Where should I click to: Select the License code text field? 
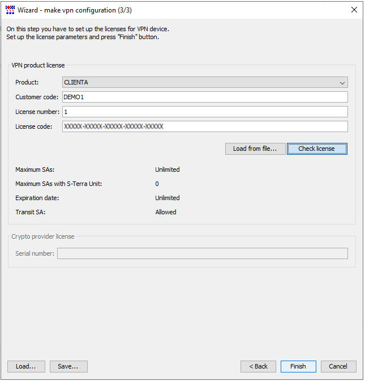coord(205,126)
